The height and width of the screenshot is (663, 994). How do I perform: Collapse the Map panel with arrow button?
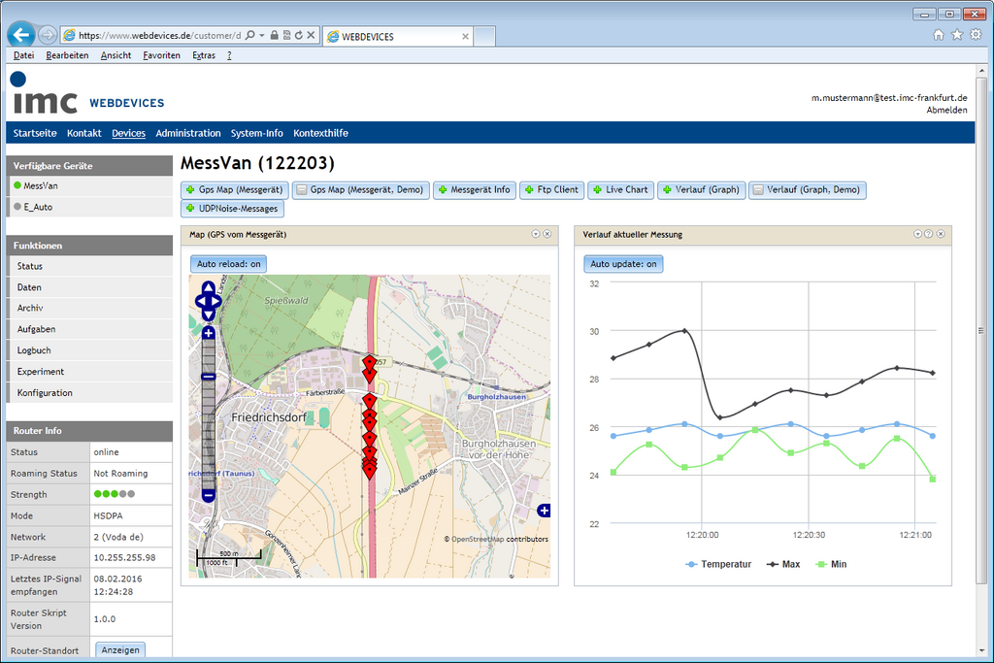[x=536, y=234]
